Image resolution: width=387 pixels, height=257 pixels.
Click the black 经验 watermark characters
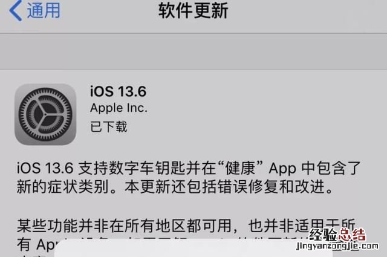coord(323,235)
